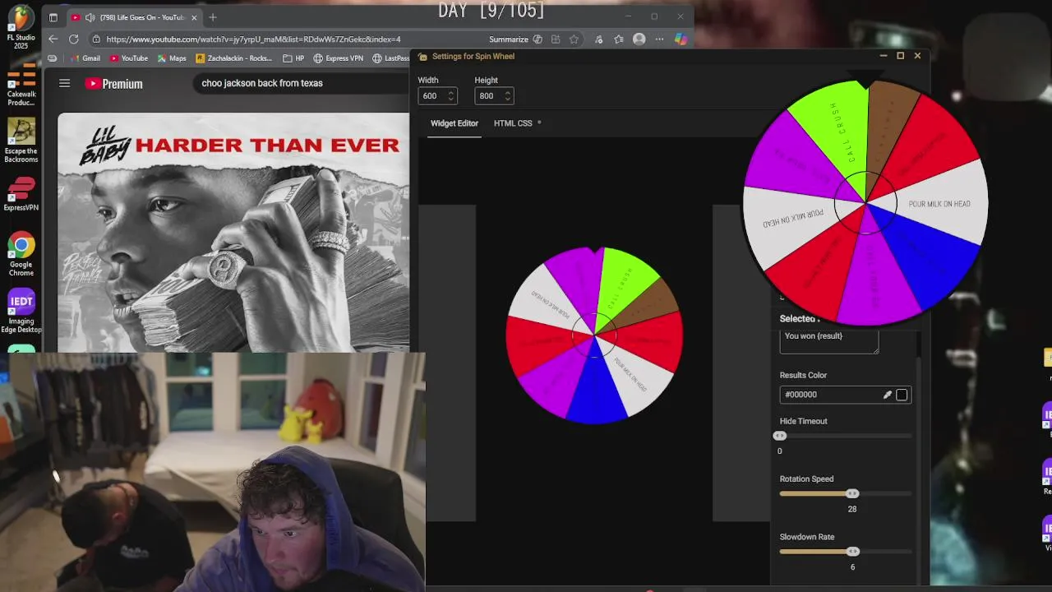Open browser Settings and more menu
This screenshot has width=1052, height=592.
(x=659, y=39)
